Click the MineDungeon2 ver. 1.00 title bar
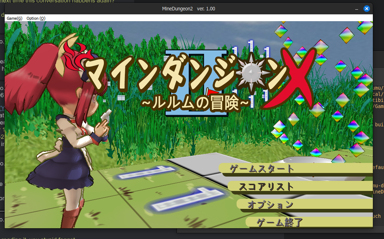This screenshot has height=239, width=384. 188,9
